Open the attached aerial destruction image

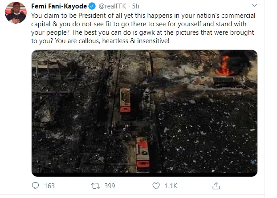[x=144, y=113]
